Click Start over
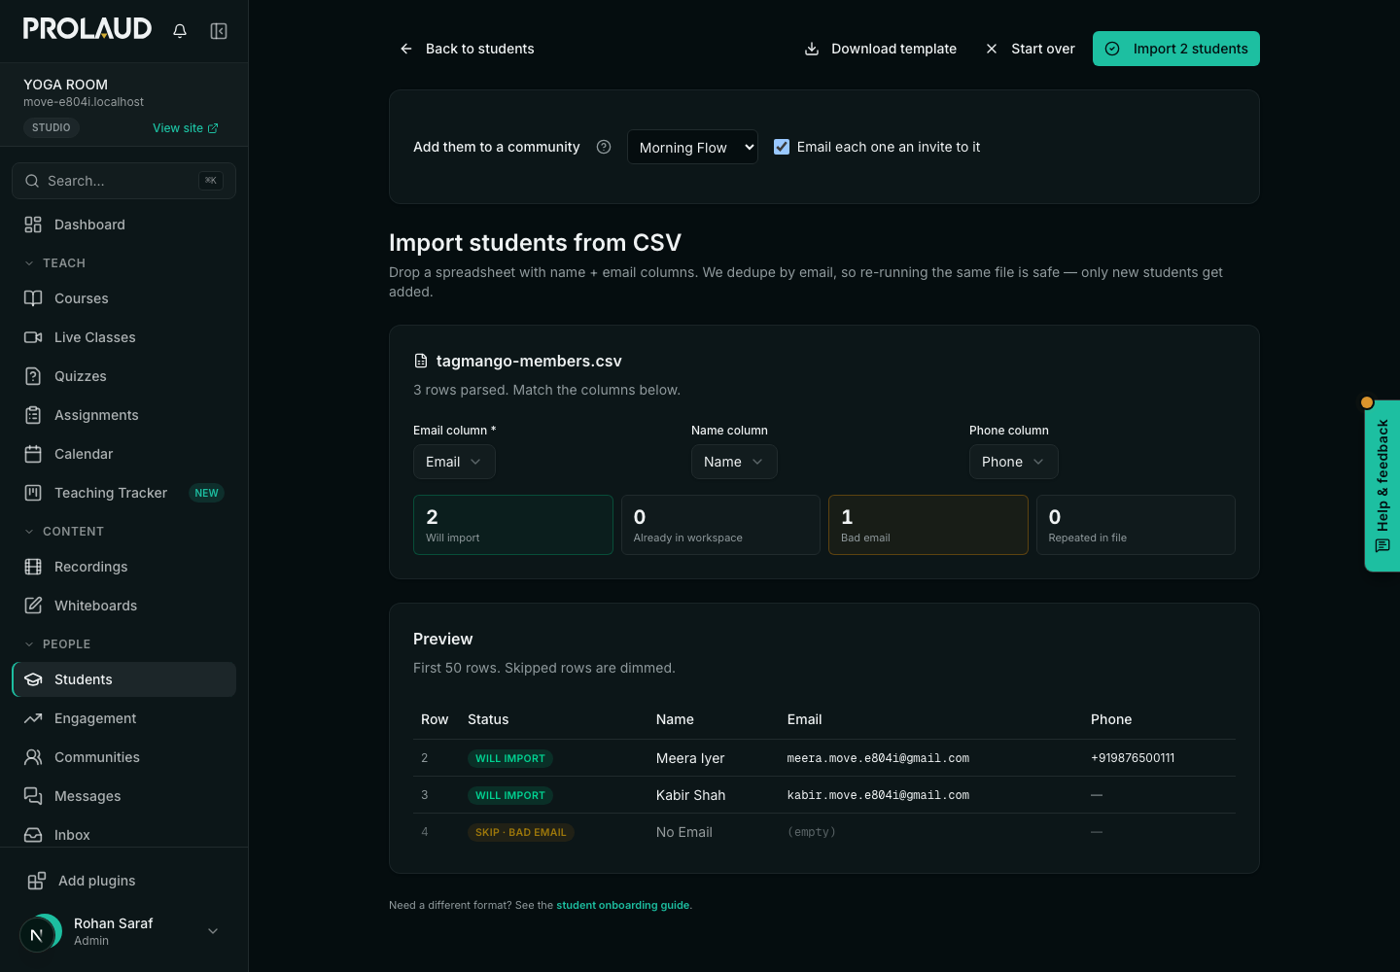 pyautogui.click(x=1030, y=49)
